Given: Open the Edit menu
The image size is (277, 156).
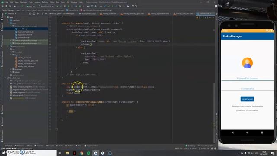Looking at the screenshot, I should tap(11, 2).
